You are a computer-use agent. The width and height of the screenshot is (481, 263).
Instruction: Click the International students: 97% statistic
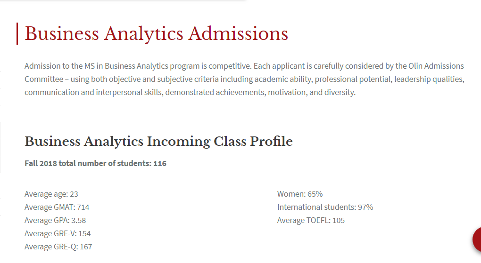[325, 207]
